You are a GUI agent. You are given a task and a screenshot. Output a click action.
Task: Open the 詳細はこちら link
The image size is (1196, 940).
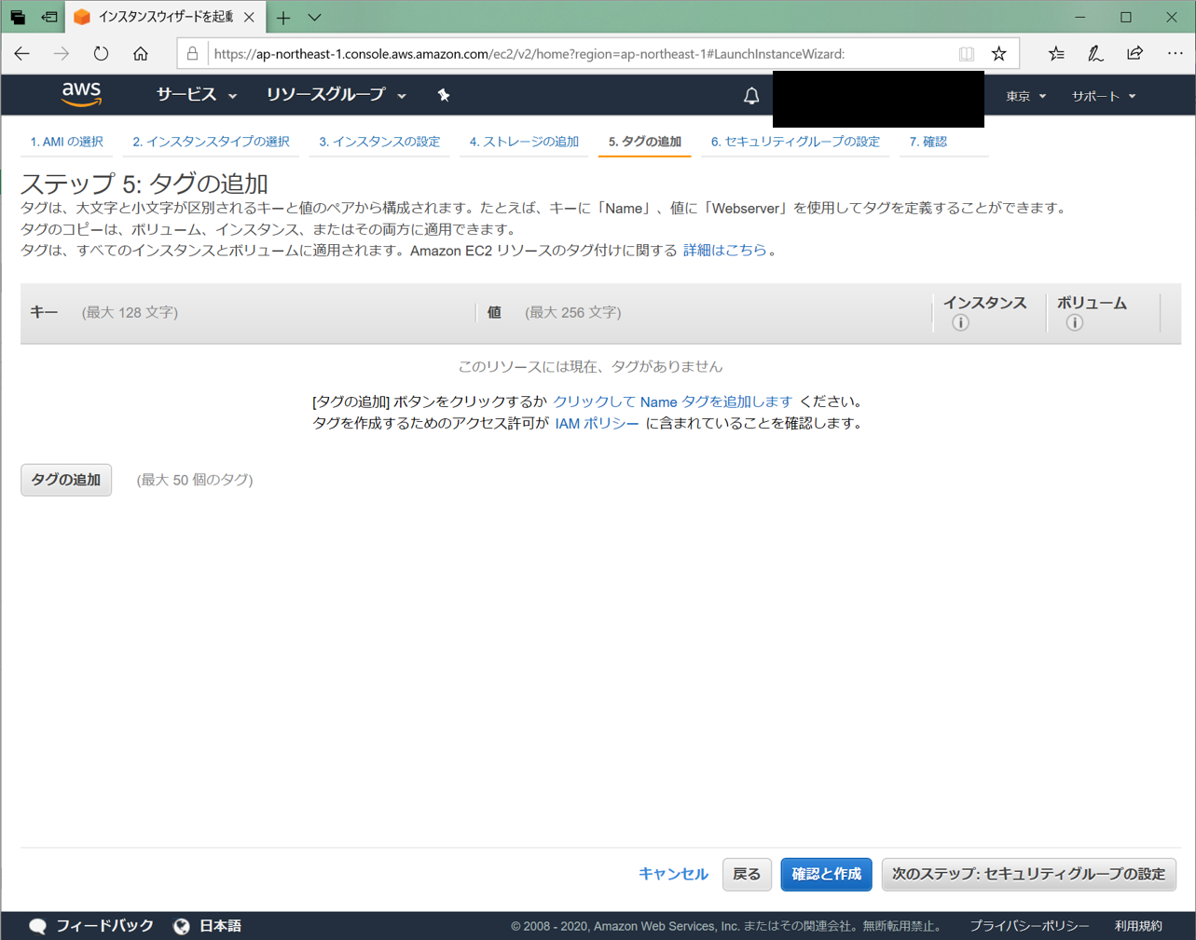tap(725, 250)
